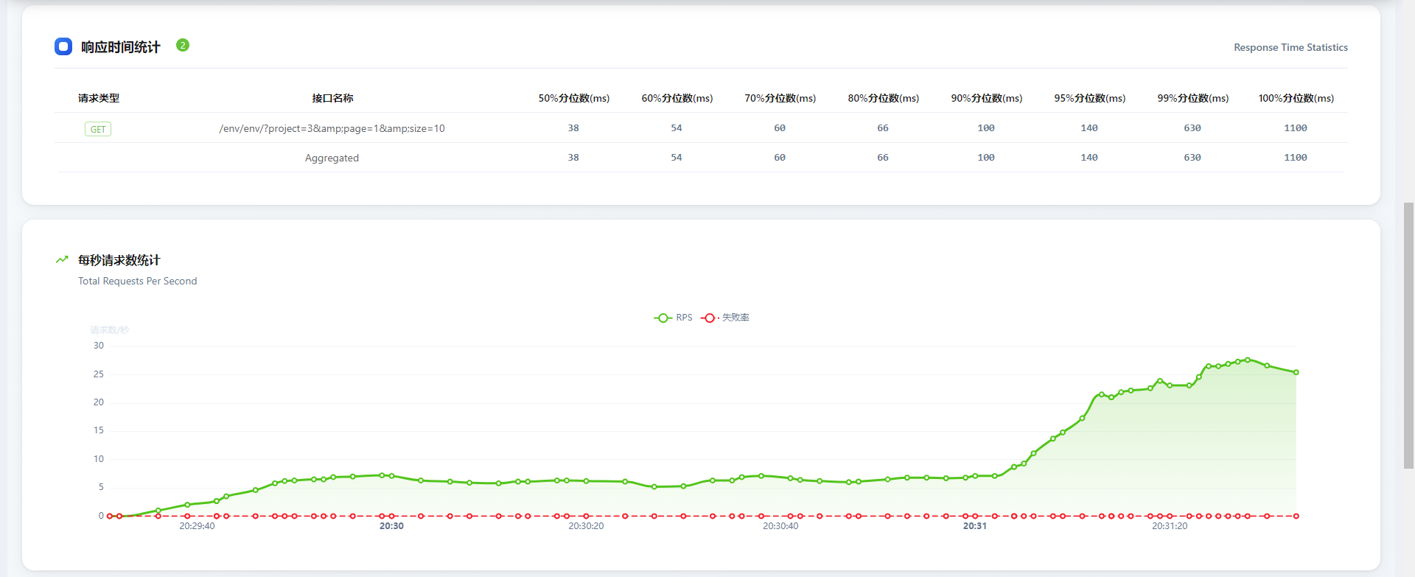Click the 请求类型 column header
The height and width of the screenshot is (577, 1415).
[x=99, y=98]
